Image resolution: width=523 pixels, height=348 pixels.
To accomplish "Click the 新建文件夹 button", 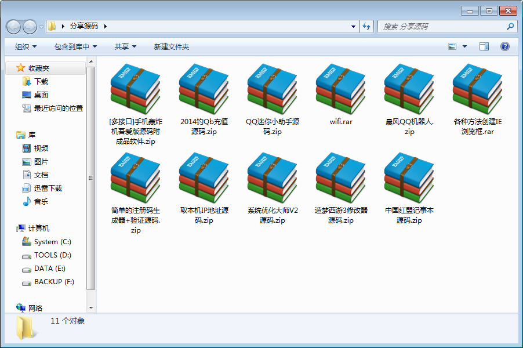I will click(x=172, y=47).
